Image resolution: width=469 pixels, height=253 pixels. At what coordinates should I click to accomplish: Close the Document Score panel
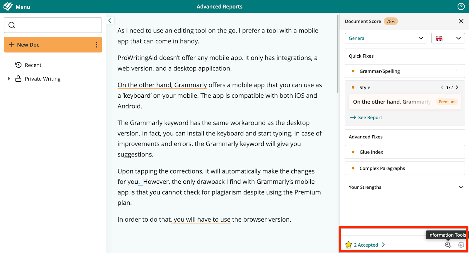coord(461,21)
